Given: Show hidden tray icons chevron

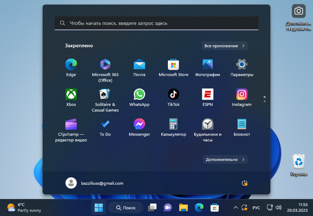Looking at the screenshot, I should [x=236, y=208].
